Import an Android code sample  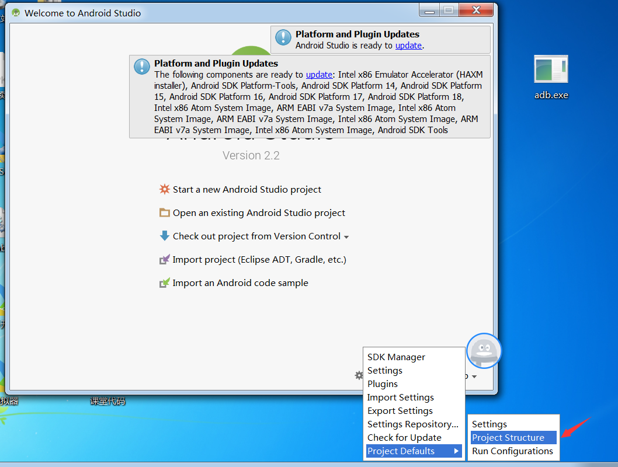tap(240, 283)
